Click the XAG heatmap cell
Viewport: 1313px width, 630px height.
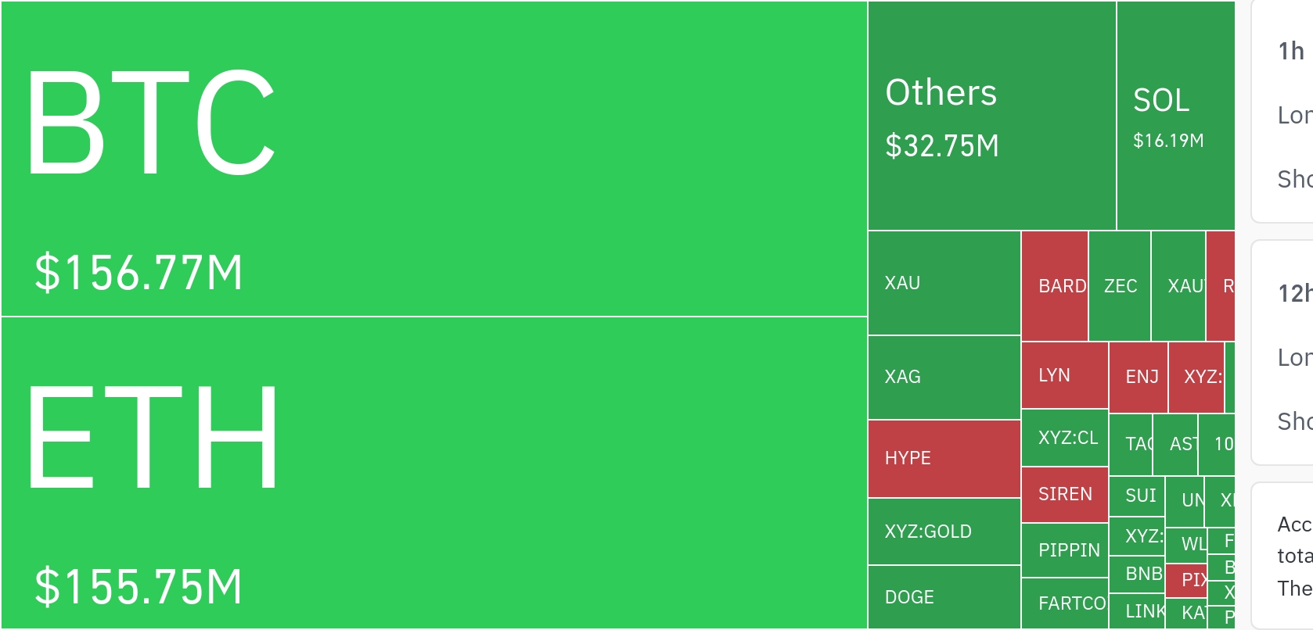click(x=944, y=378)
